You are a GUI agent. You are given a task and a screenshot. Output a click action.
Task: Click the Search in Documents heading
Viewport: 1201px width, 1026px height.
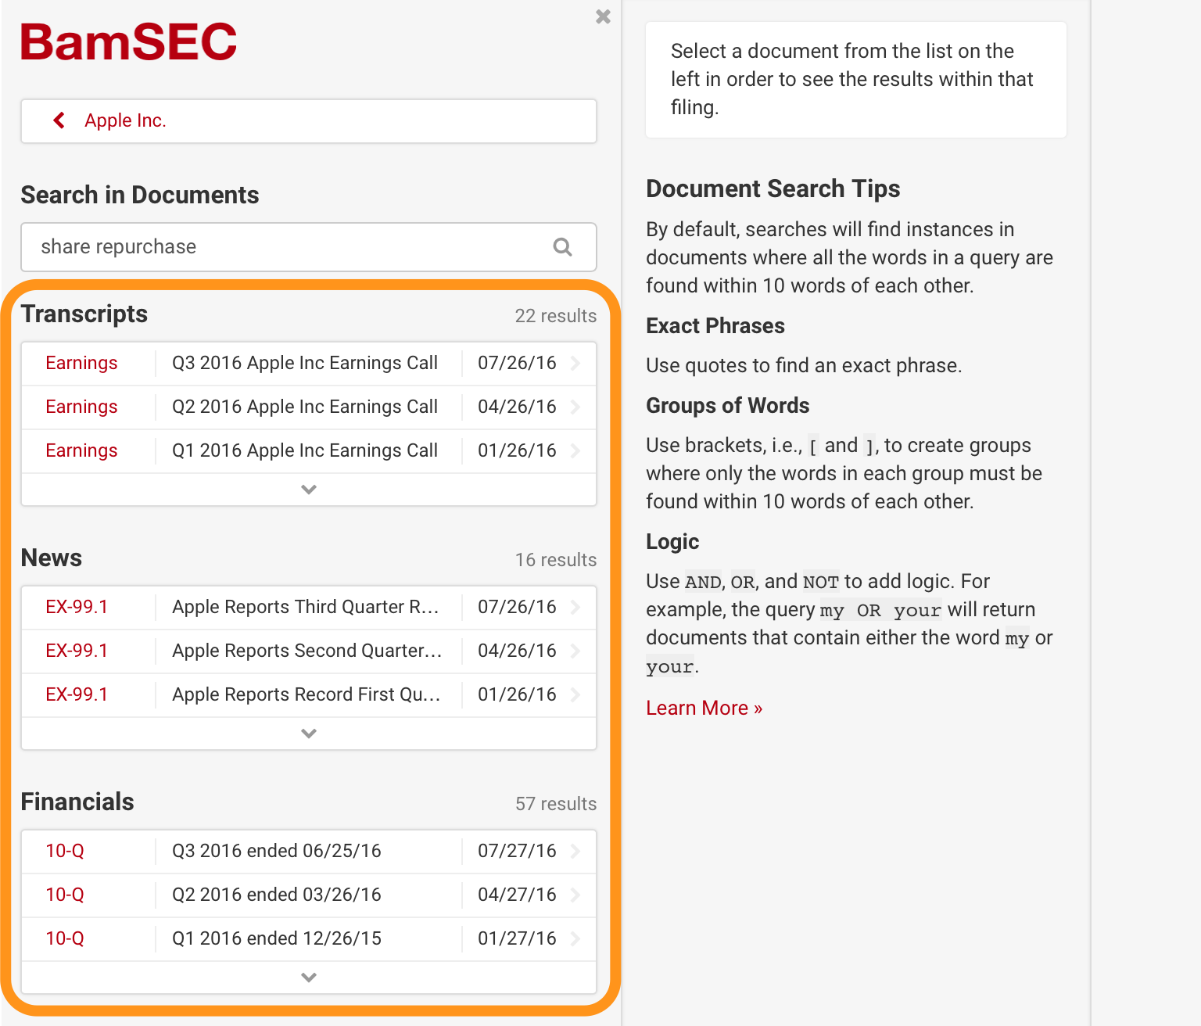pos(140,196)
